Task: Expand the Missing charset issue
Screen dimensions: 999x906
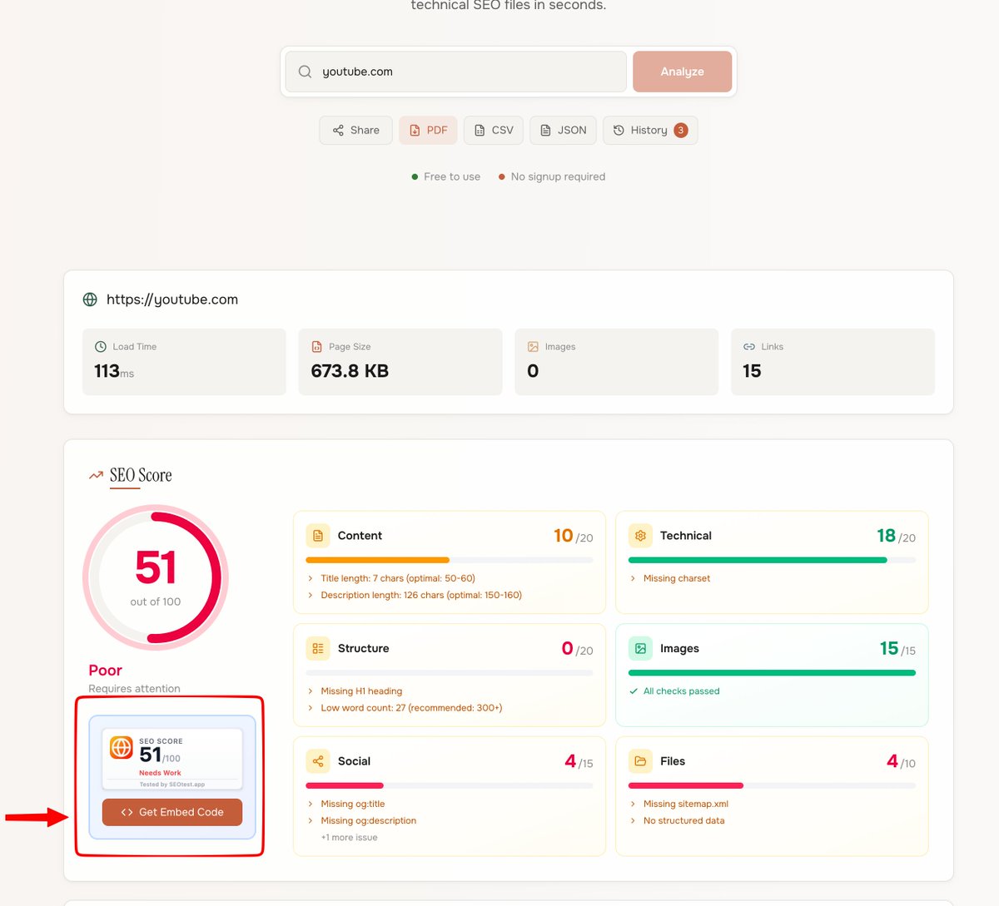Action: pos(670,578)
